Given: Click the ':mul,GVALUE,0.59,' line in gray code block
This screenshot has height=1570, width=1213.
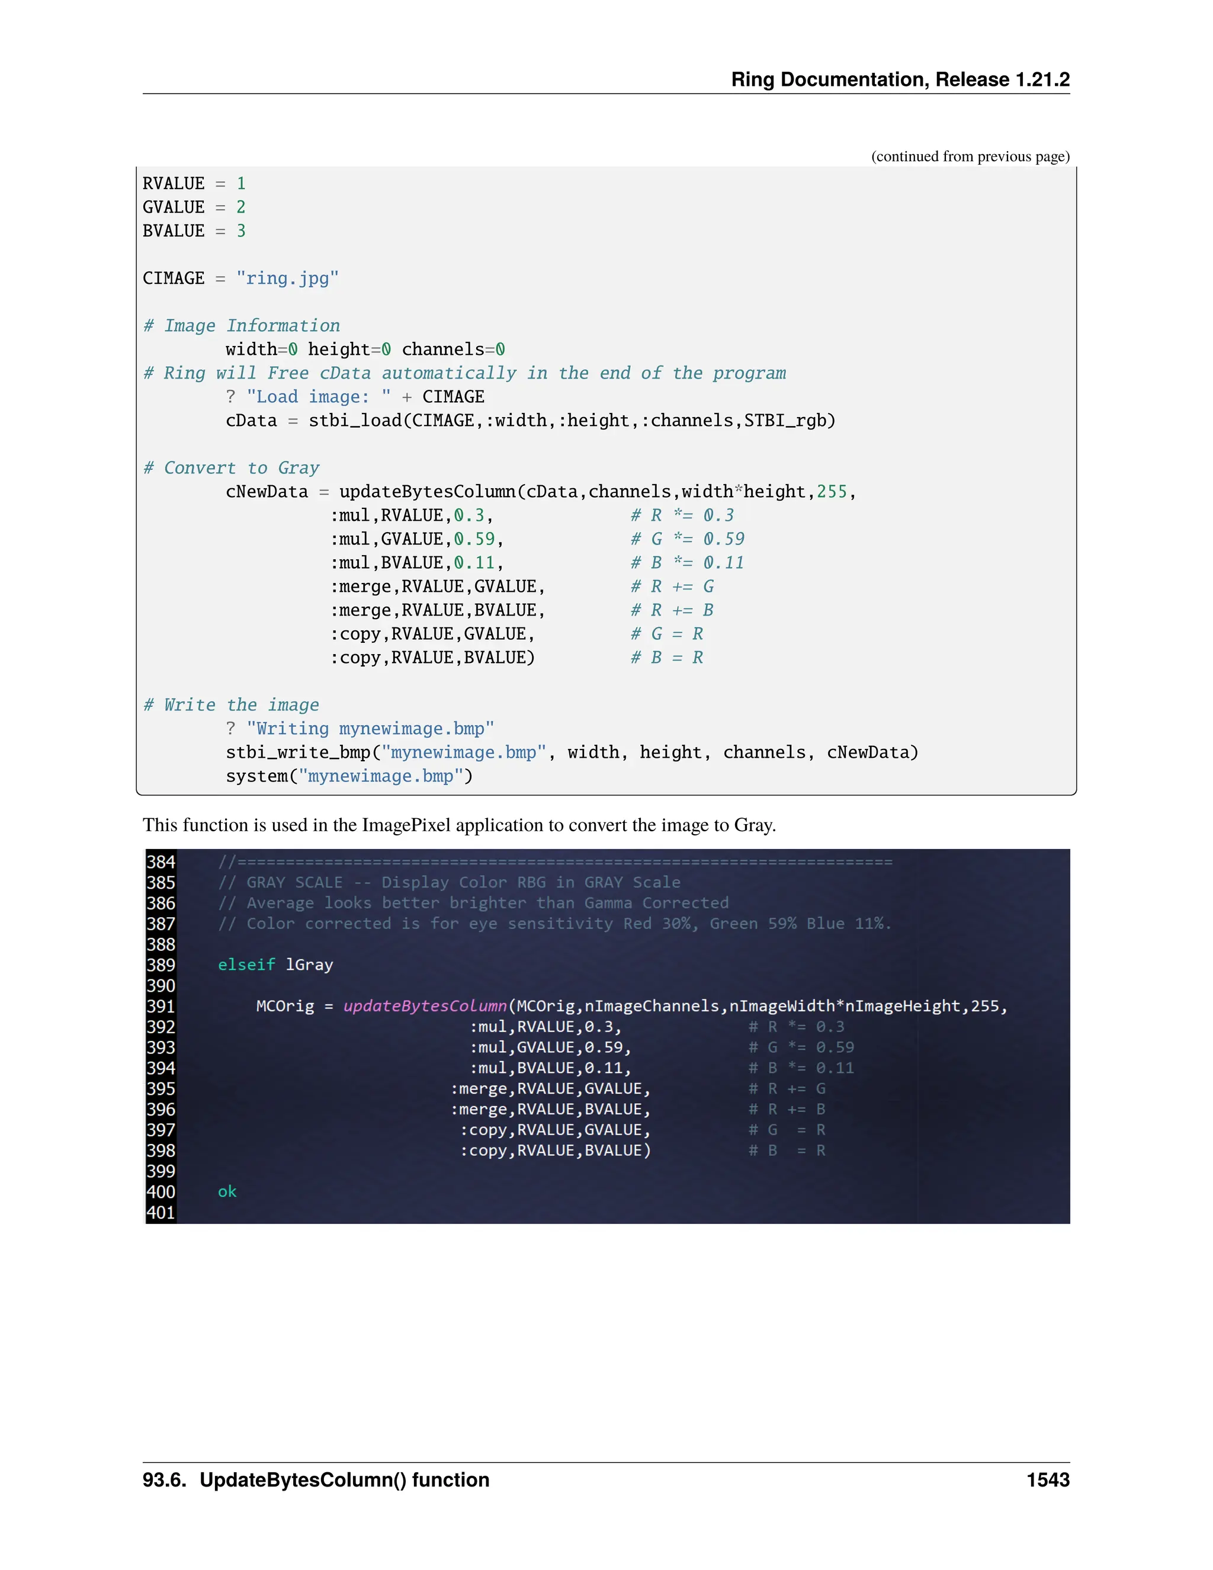Looking at the screenshot, I should 417,539.
